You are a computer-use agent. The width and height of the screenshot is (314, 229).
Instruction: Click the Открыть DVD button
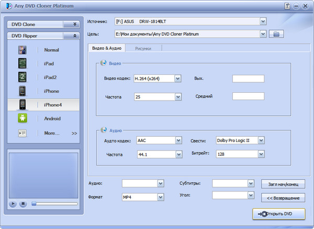pos(278,214)
